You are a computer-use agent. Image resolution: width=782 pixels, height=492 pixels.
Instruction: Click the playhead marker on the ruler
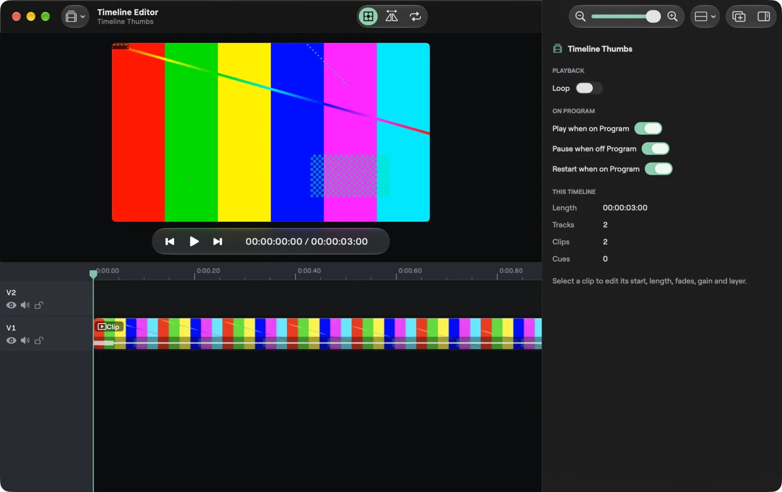tap(93, 274)
